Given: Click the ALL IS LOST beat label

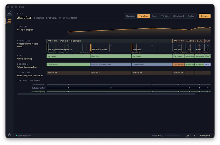Looking at the screenshot, I should pos(181,53).
